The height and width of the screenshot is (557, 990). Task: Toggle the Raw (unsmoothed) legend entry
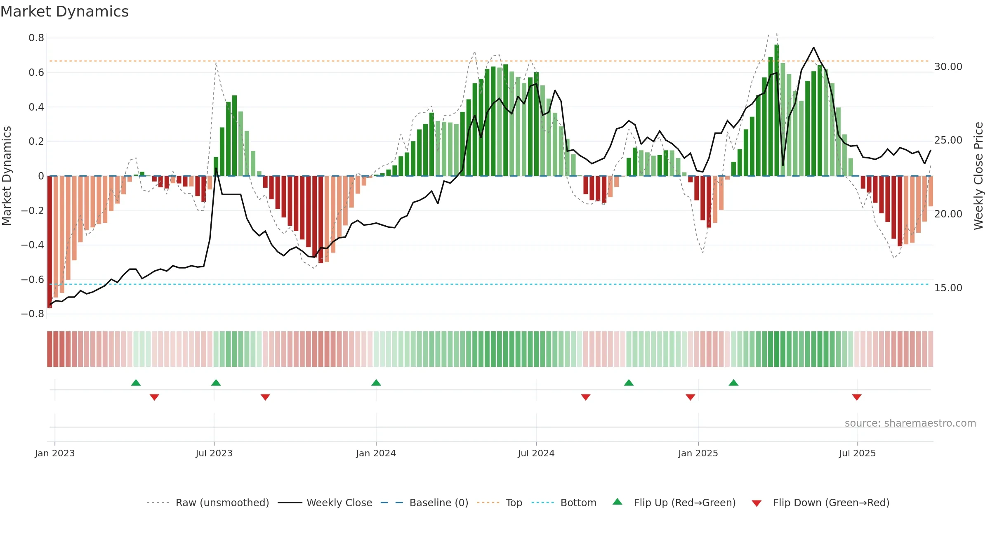pos(207,503)
